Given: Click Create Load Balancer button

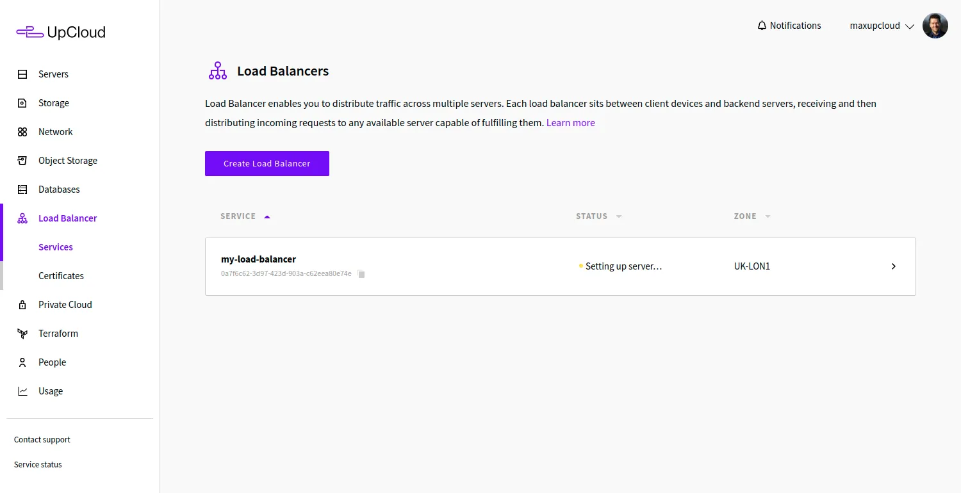Looking at the screenshot, I should pyautogui.click(x=267, y=163).
